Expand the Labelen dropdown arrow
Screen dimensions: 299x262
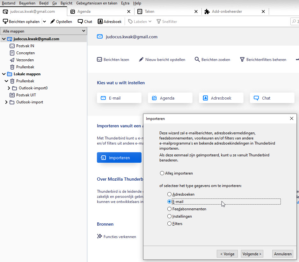150,22
